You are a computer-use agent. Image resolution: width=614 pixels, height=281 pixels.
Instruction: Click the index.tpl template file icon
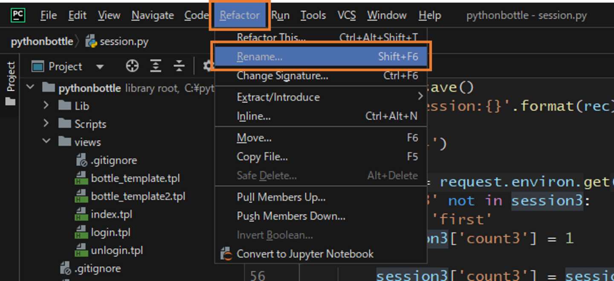[x=81, y=214]
